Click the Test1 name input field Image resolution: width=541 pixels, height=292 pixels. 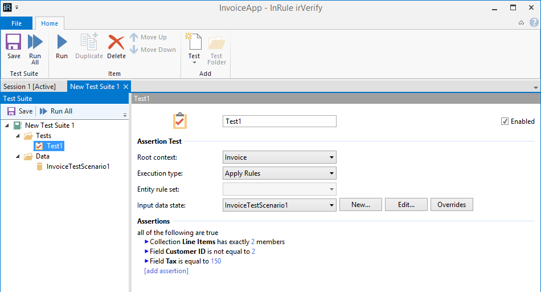click(x=279, y=121)
